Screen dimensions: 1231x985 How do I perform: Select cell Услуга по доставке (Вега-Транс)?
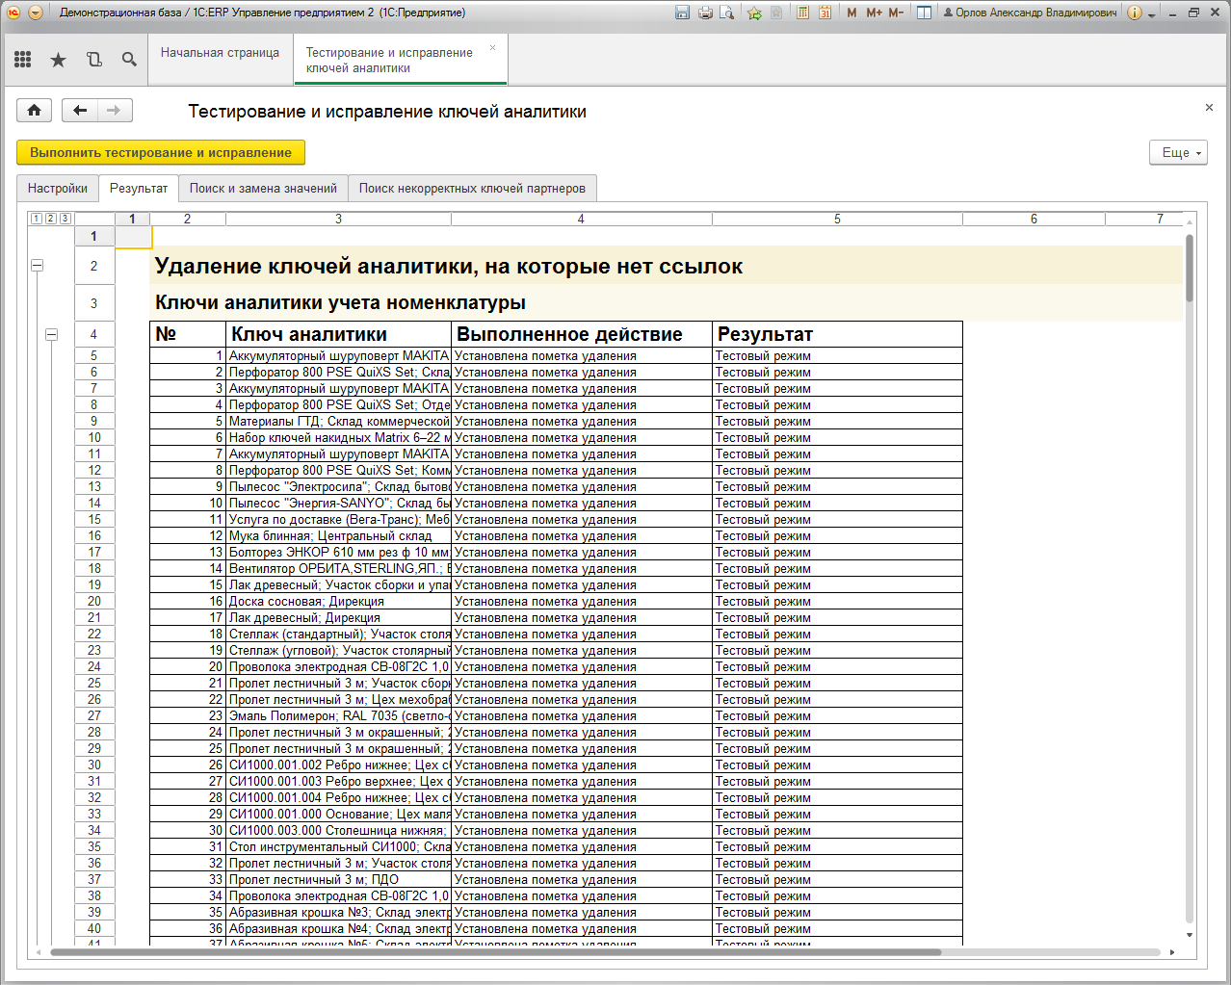pos(339,519)
